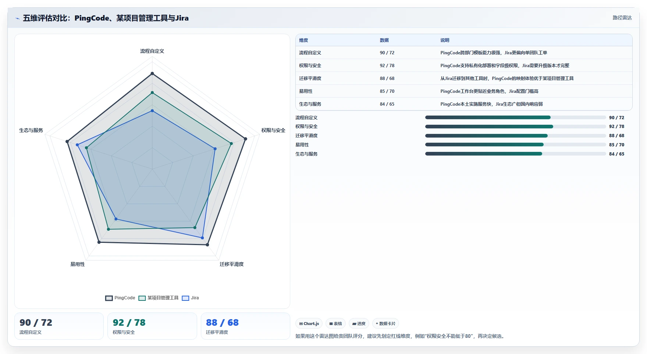Click the table cell 92 / 78
The image size is (647, 354).
387,66
